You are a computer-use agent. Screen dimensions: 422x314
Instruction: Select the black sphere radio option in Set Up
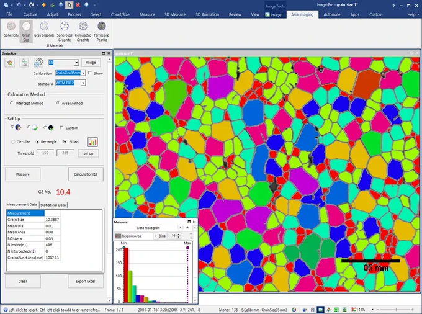coord(45,127)
